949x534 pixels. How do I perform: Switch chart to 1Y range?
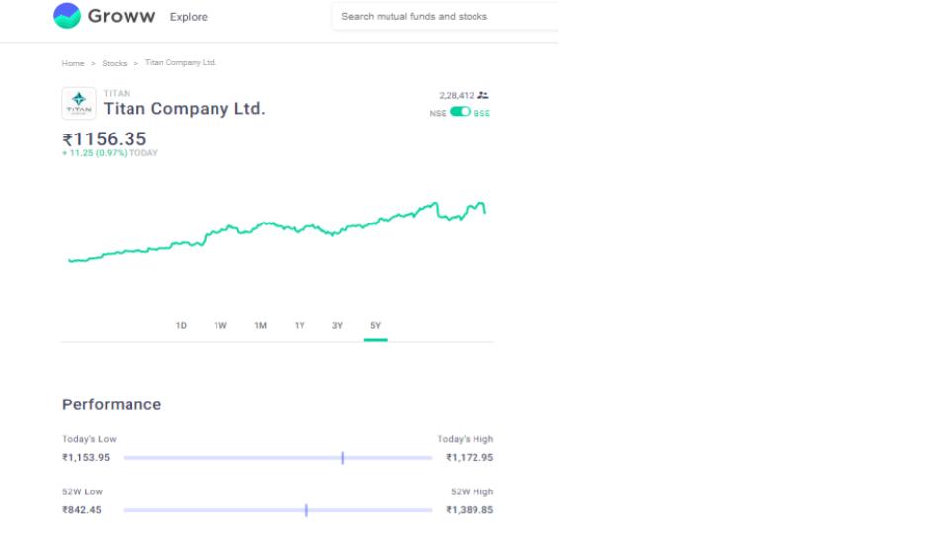(x=300, y=325)
